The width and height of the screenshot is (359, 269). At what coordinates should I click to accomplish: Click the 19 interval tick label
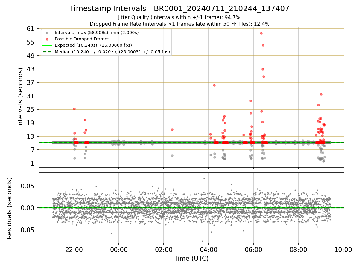31,123
